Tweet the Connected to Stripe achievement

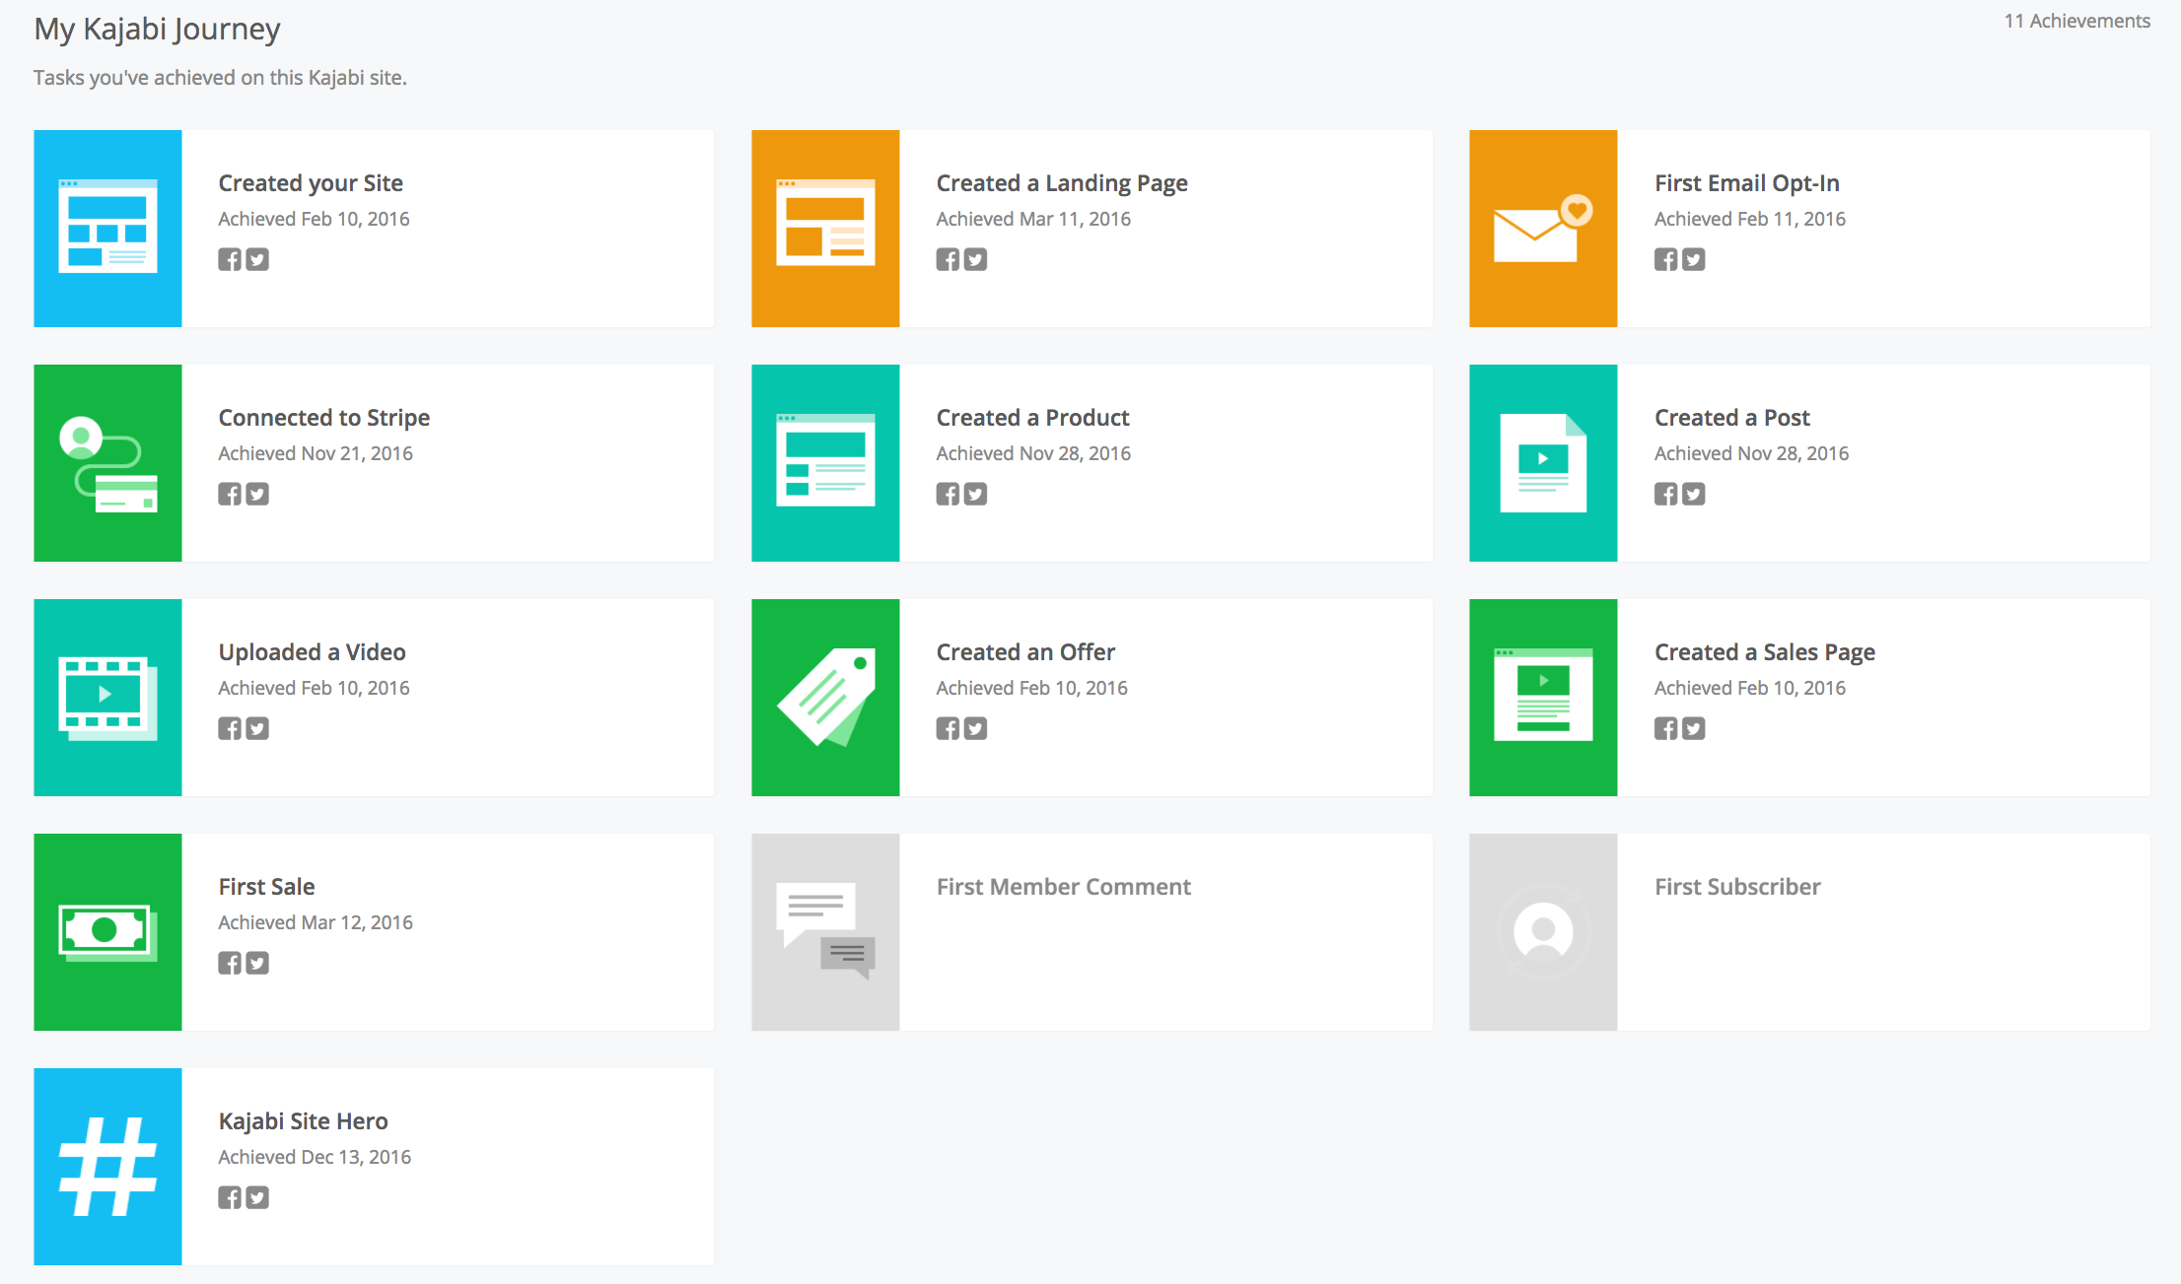(x=257, y=494)
